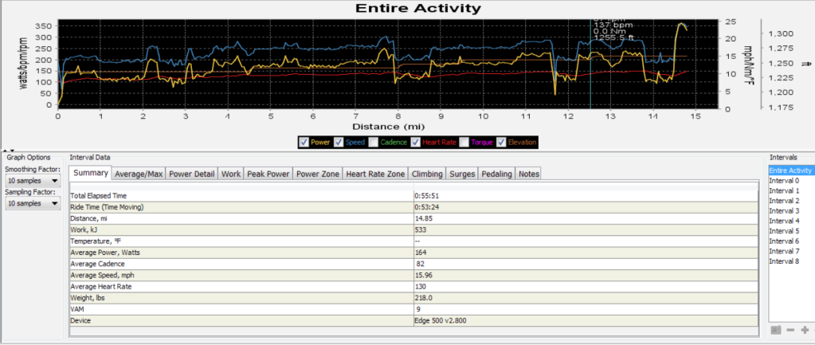Select Interval 3 in the list
The width and height of the screenshot is (815, 345).
[785, 211]
